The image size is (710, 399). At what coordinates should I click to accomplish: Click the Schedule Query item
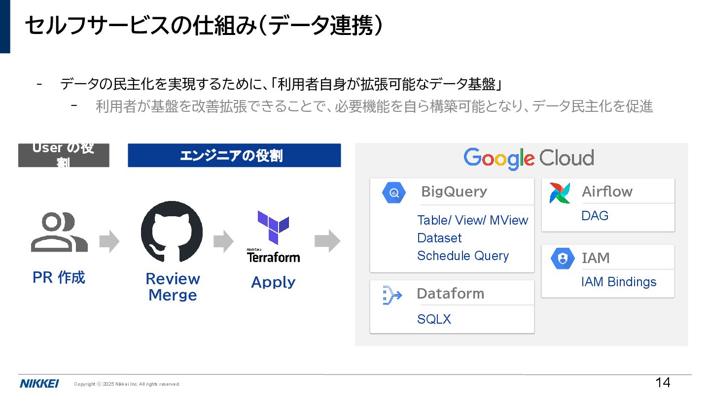click(463, 256)
